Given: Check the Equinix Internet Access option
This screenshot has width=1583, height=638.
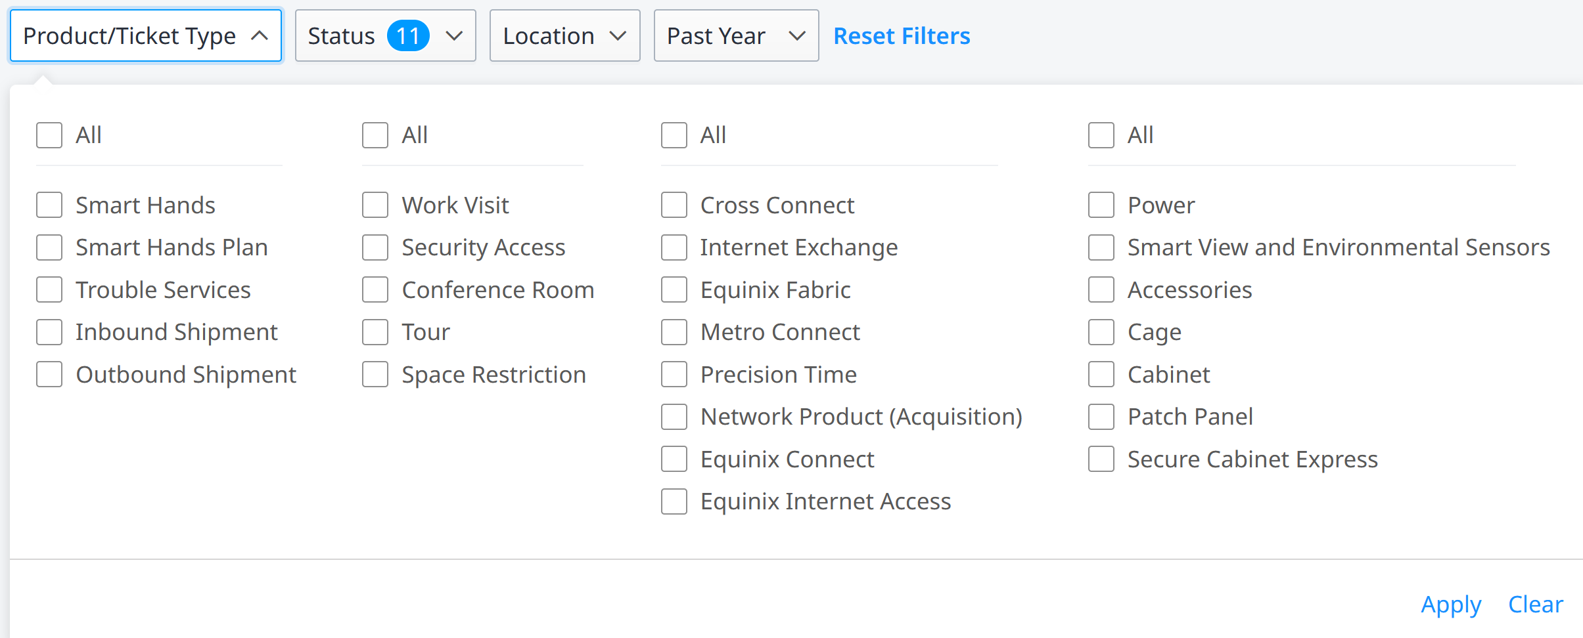Looking at the screenshot, I should point(674,501).
